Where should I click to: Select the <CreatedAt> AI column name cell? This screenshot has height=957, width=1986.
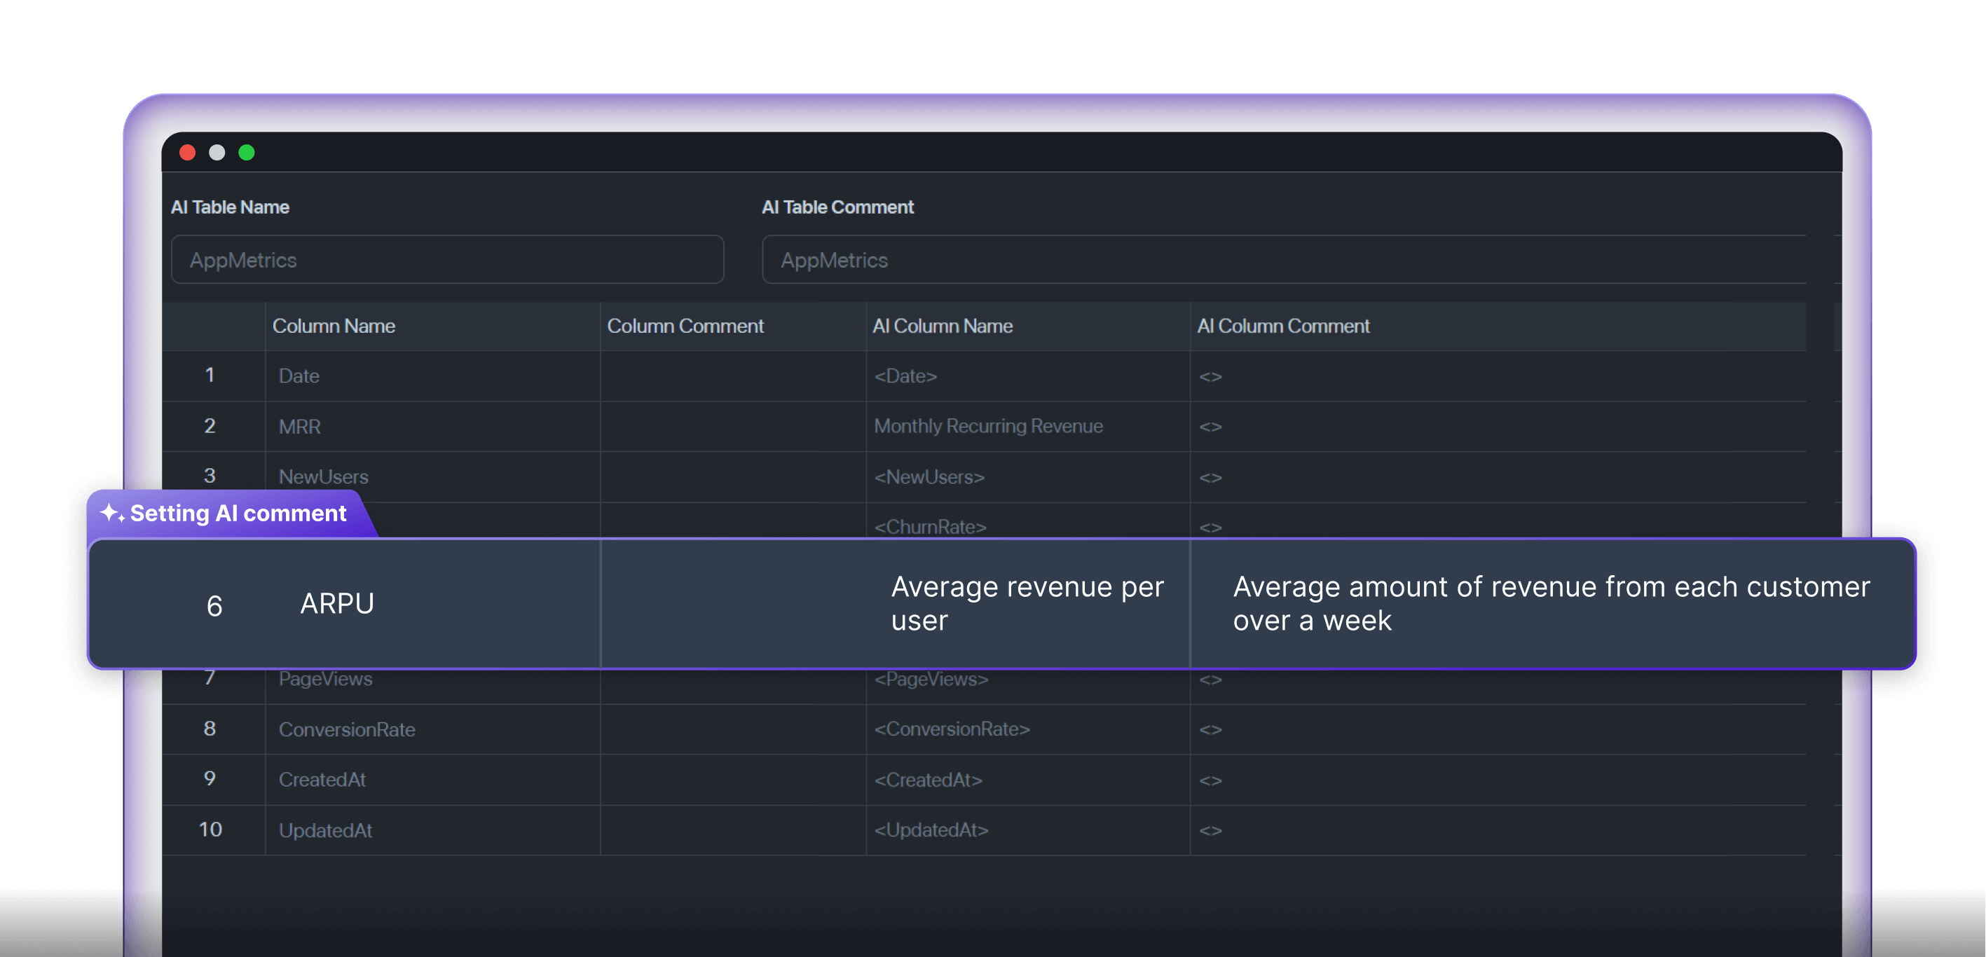[1028, 780]
